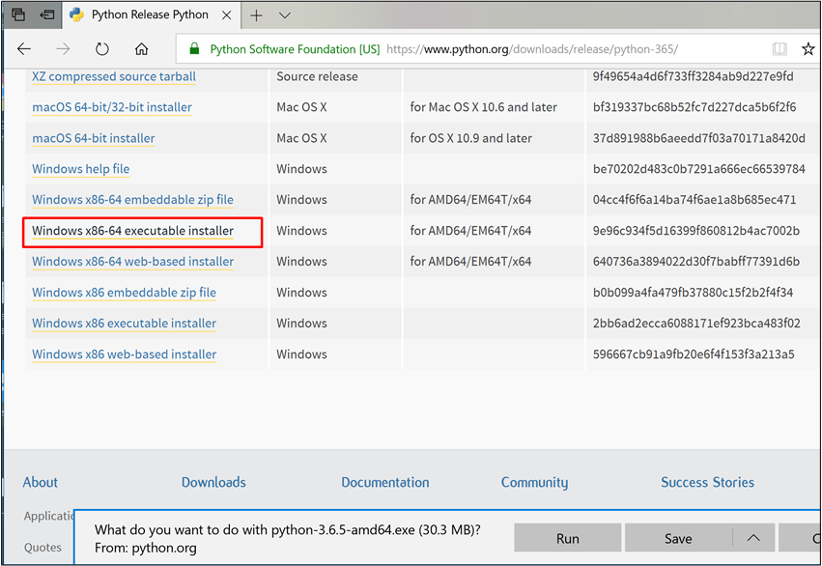Viewport: 822px width, 566px height.
Task: Click the address bar URL
Action: [x=531, y=49]
